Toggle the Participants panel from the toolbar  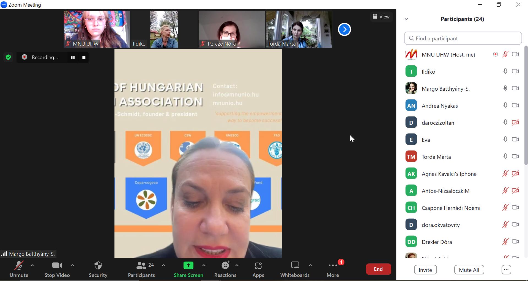coord(141,269)
